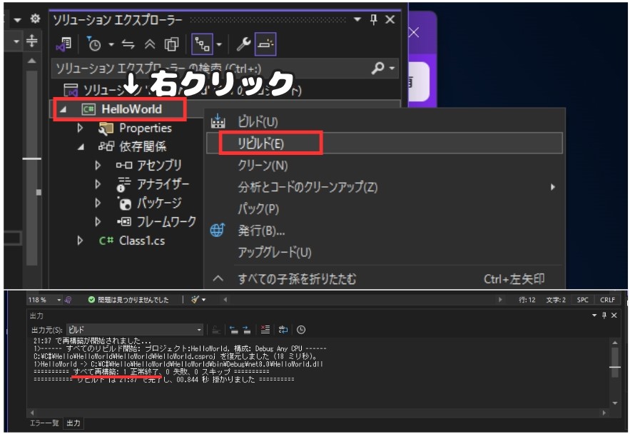Expand the アセンブリ node
This screenshot has width=630, height=434.
[x=98, y=165]
